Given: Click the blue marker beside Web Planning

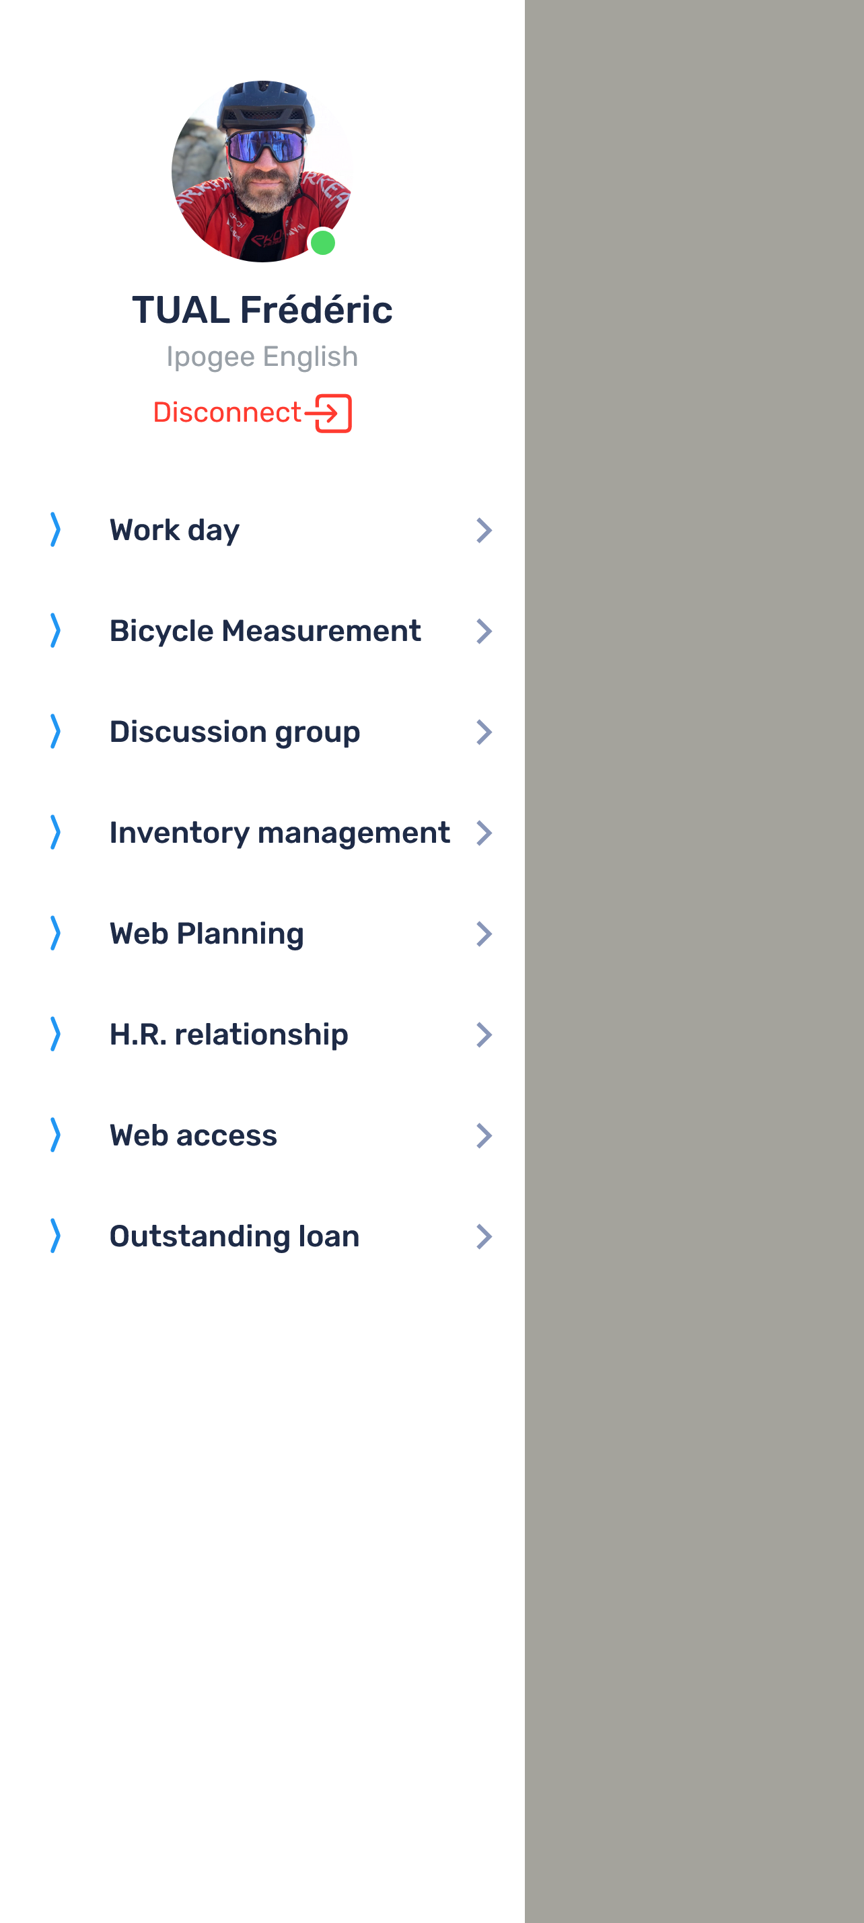Looking at the screenshot, I should 55,933.
